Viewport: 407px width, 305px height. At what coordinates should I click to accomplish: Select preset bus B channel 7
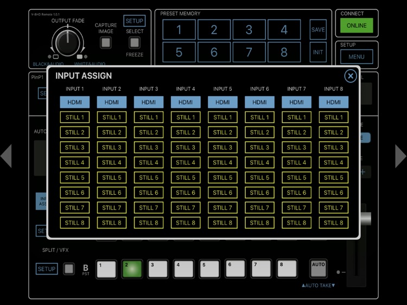[261, 269]
